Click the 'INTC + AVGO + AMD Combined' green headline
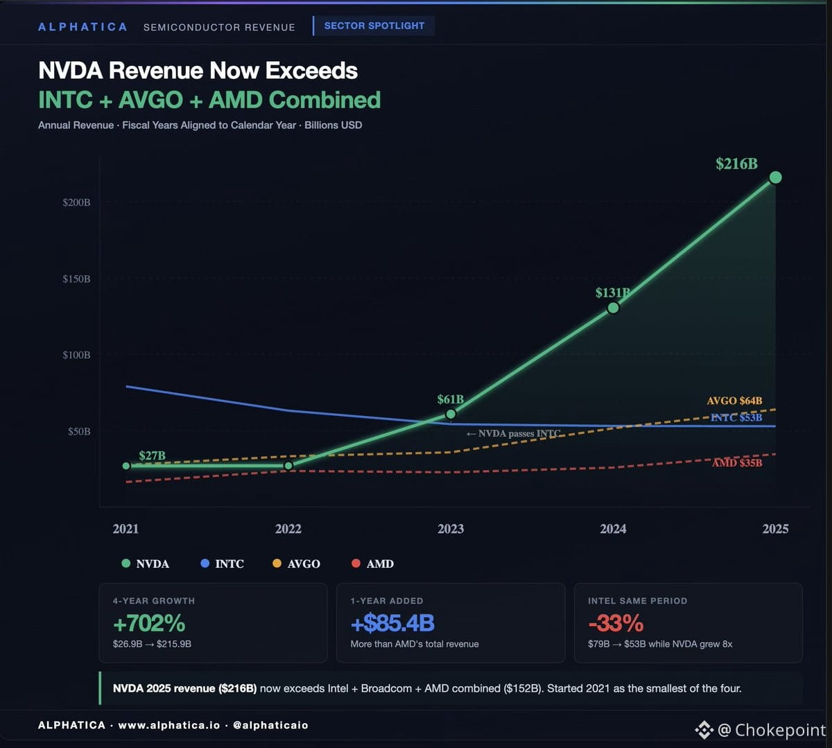The image size is (832, 748). (x=209, y=100)
